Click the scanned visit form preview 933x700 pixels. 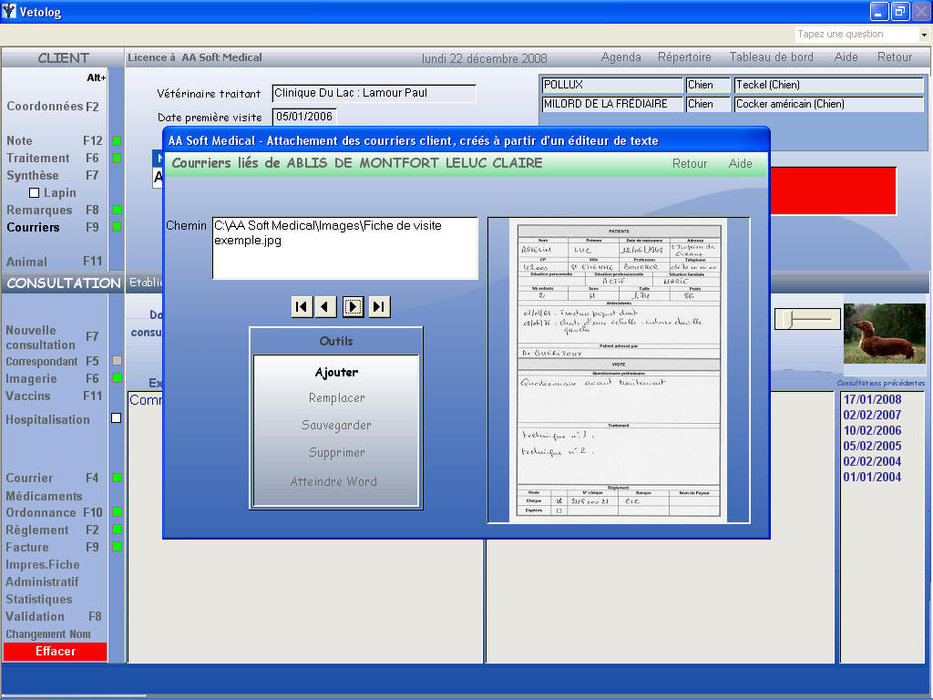coord(619,370)
